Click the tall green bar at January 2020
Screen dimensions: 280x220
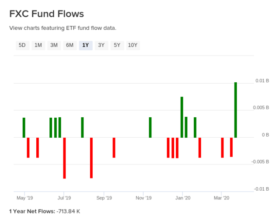pos(182,117)
